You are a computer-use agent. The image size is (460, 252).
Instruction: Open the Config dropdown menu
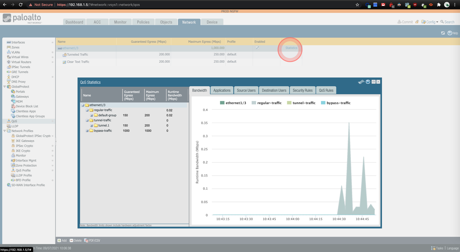pyautogui.click(x=431, y=22)
